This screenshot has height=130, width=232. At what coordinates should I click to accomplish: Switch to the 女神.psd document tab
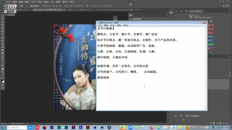click(x=48, y=10)
